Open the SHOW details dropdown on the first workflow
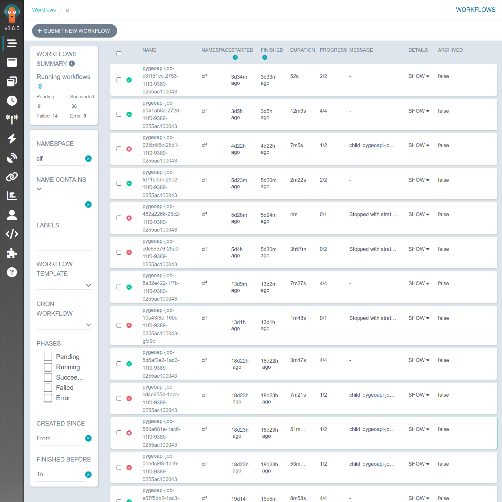502x502 pixels. point(418,76)
